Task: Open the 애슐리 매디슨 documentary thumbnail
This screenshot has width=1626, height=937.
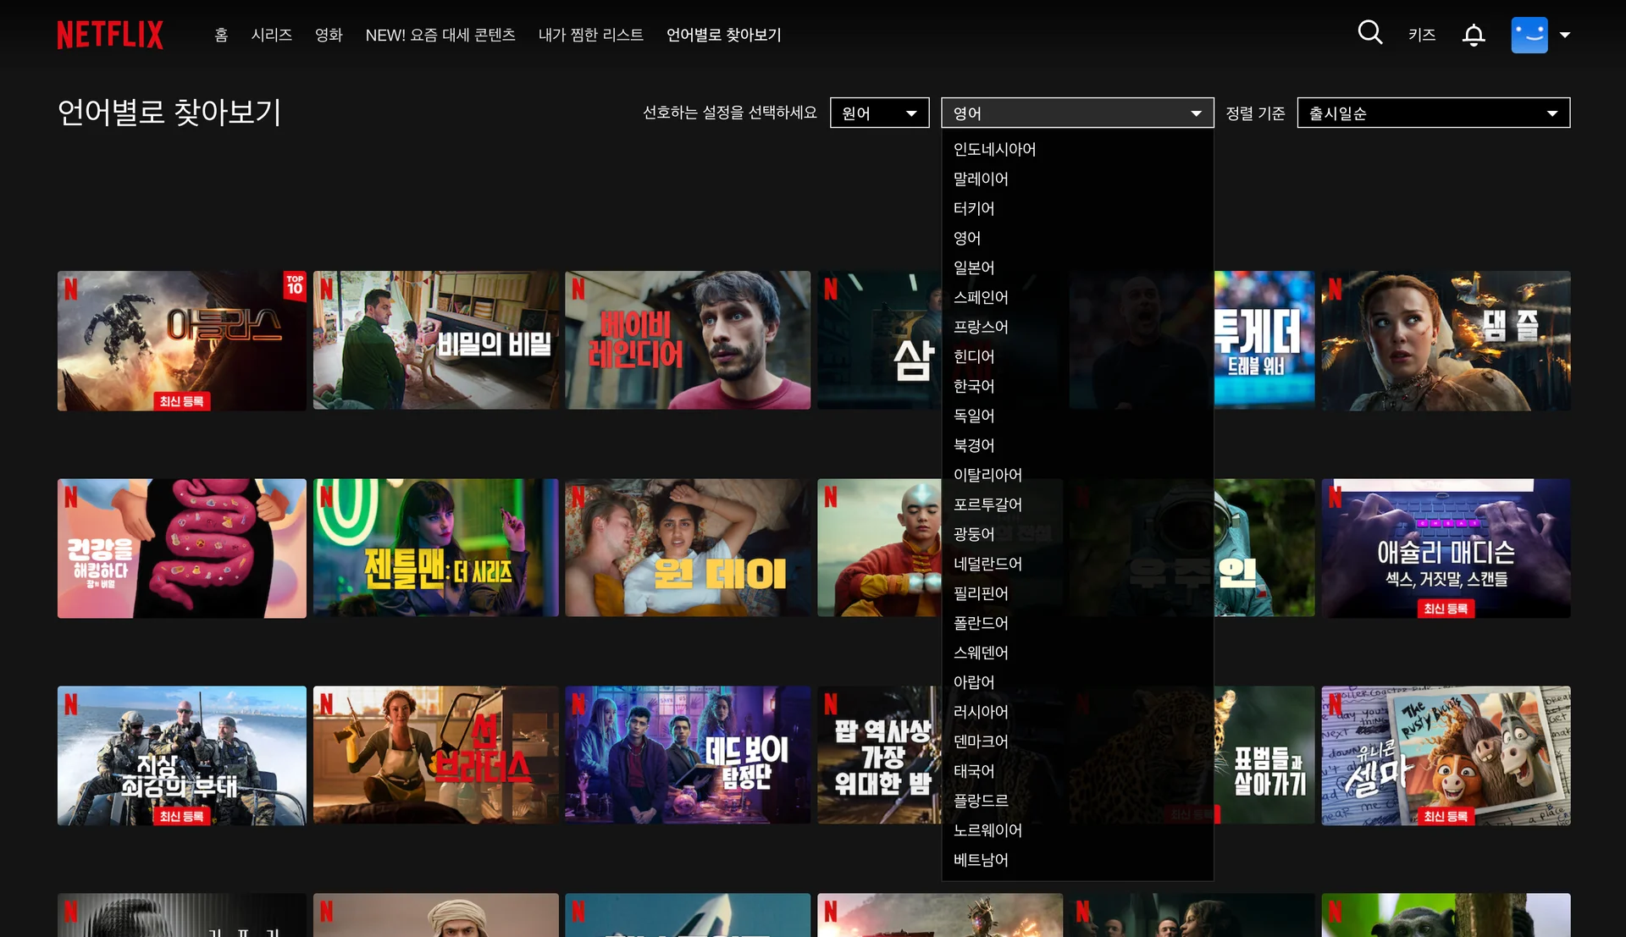Action: [1445, 548]
